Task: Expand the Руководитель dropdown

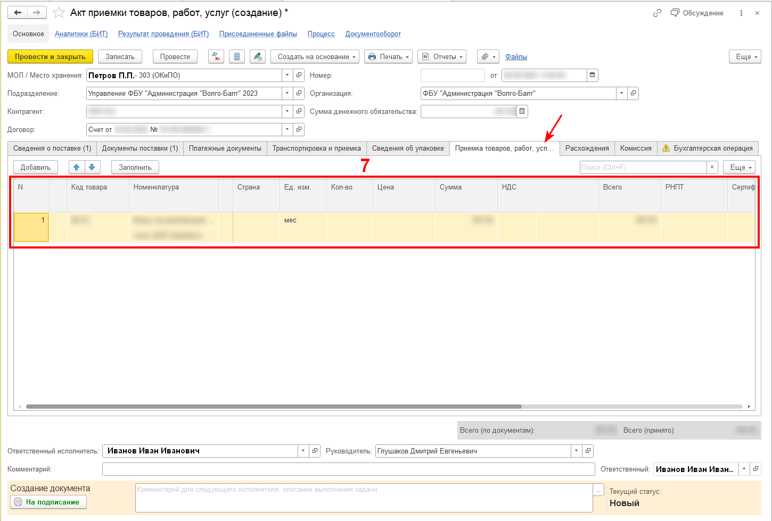Action: (576, 451)
